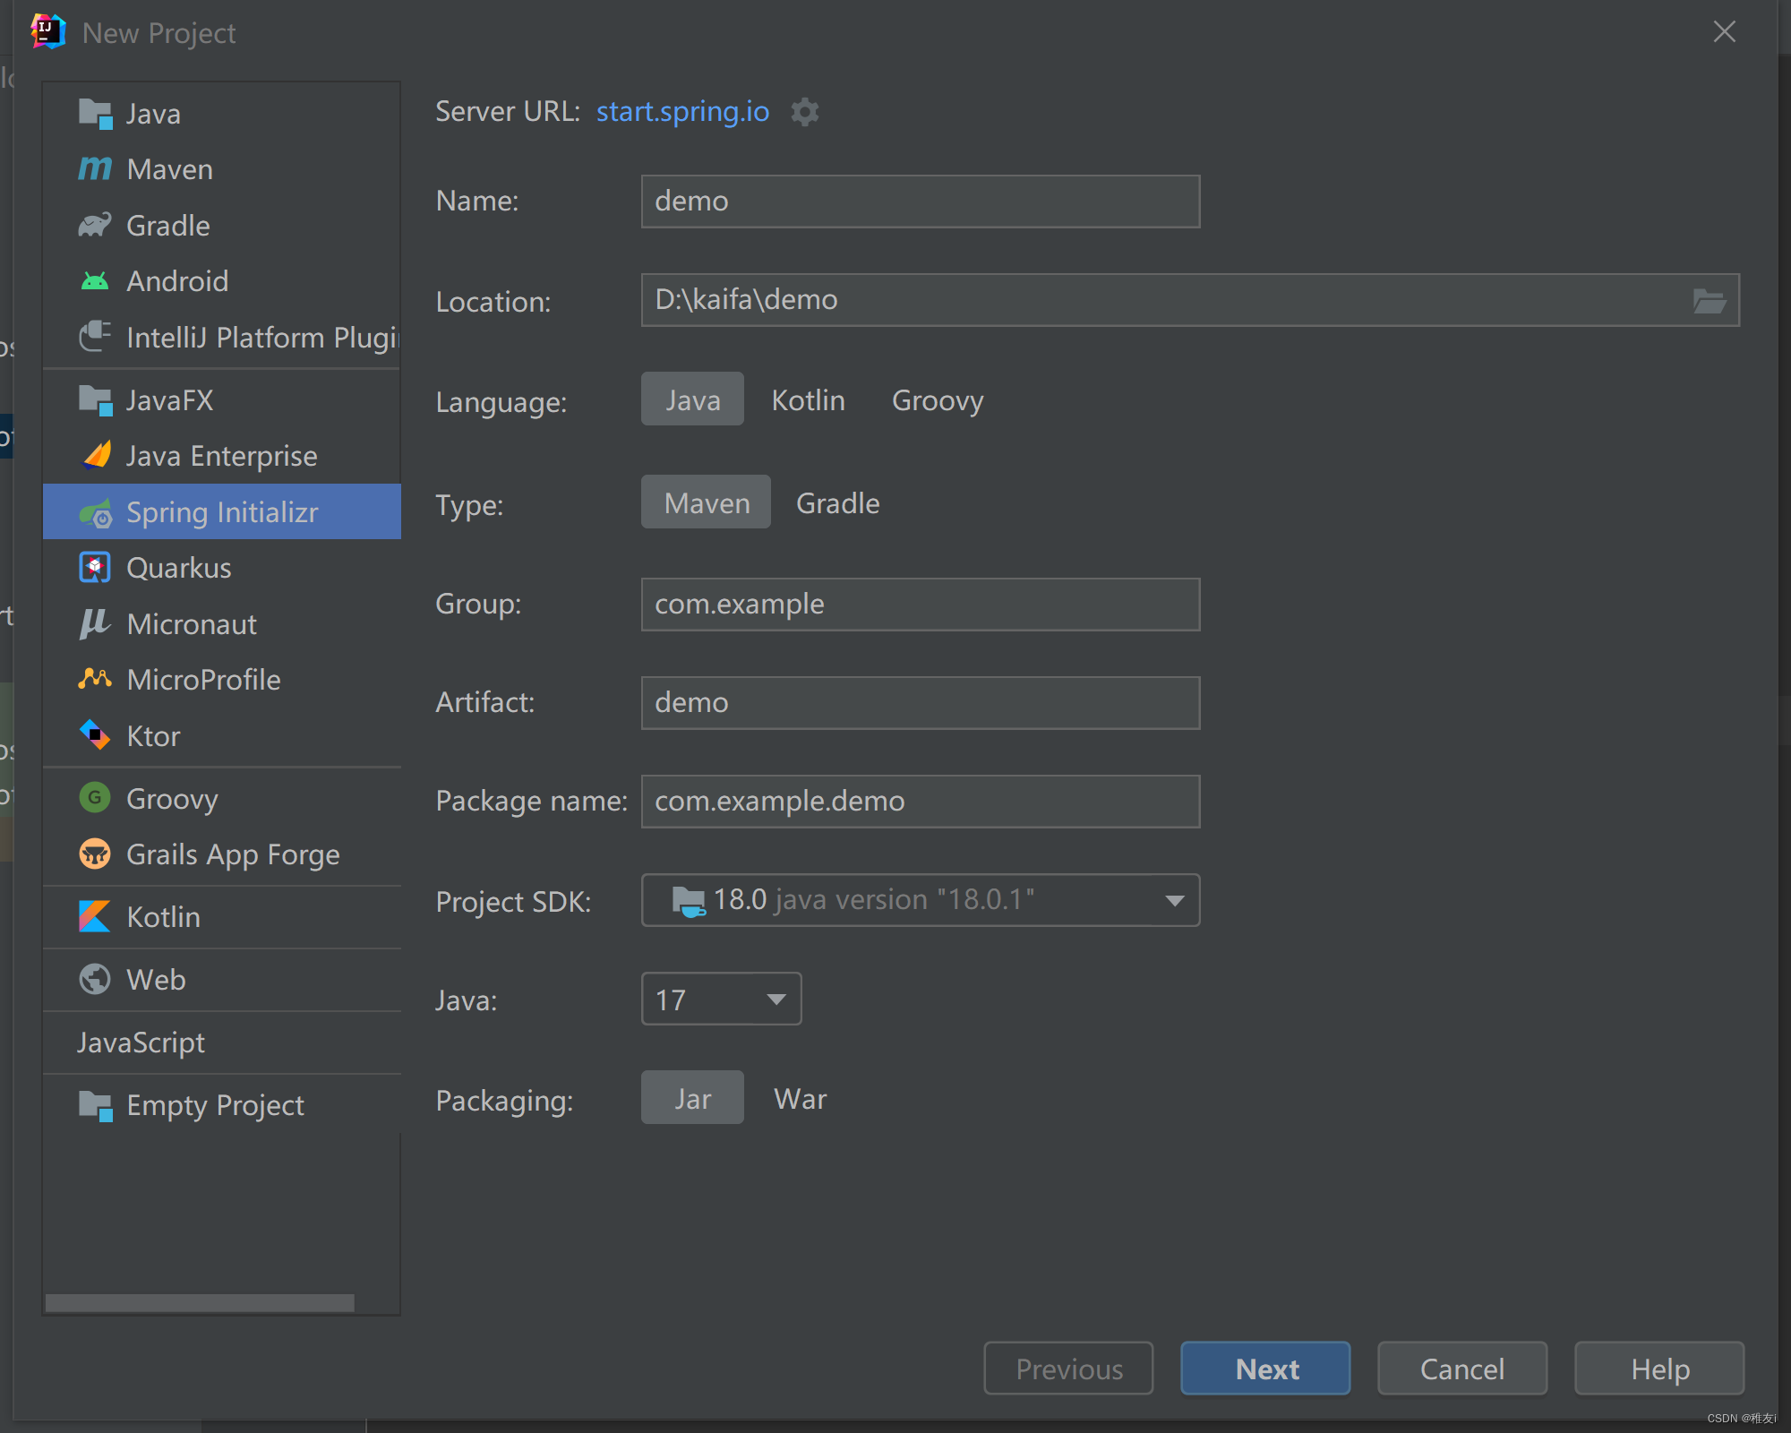Open Server URL settings gear
This screenshot has width=1791, height=1433.
click(x=805, y=112)
